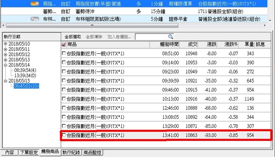This screenshot has height=157, width=275.
Task: Expand the 2018/05/13 date node
Action: pos(6,60)
